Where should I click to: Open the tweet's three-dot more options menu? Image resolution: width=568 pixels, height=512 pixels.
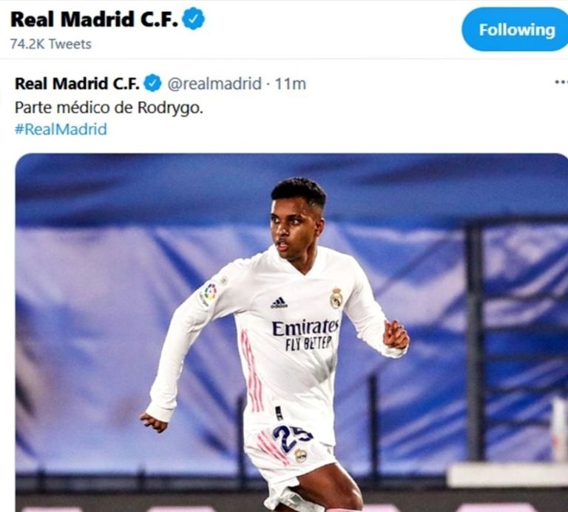pyautogui.click(x=561, y=83)
